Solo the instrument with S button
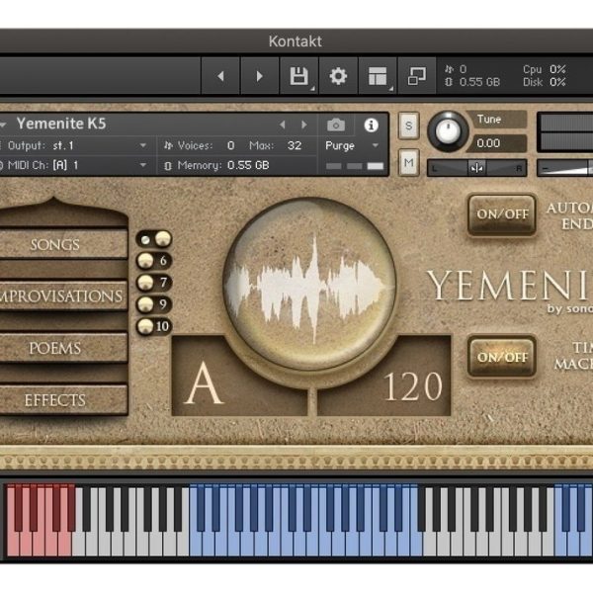Image resolution: width=593 pixels, height=593 pixels. coord(408,126)
